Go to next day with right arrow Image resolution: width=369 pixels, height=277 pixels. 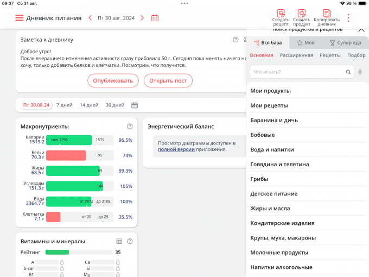142,18
